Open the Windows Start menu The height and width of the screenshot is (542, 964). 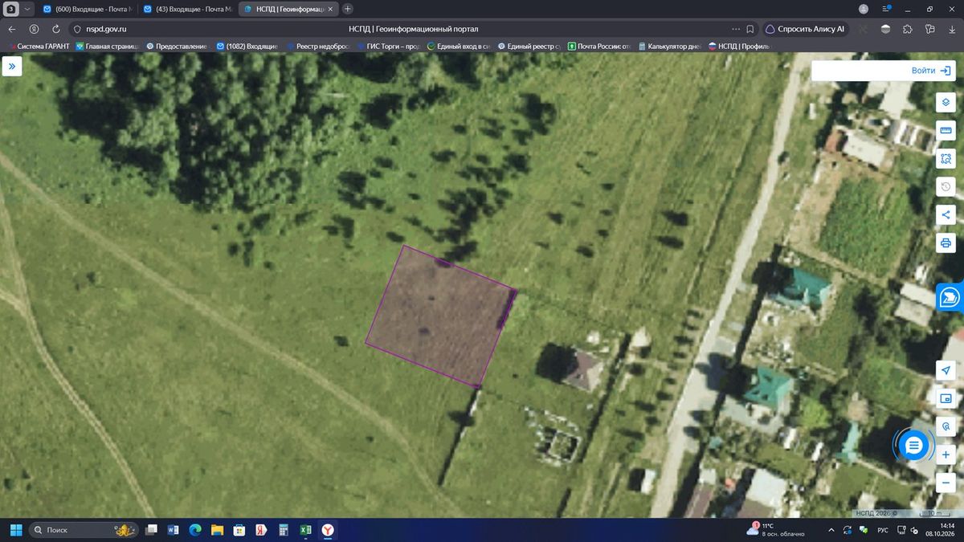click(15, 530)
